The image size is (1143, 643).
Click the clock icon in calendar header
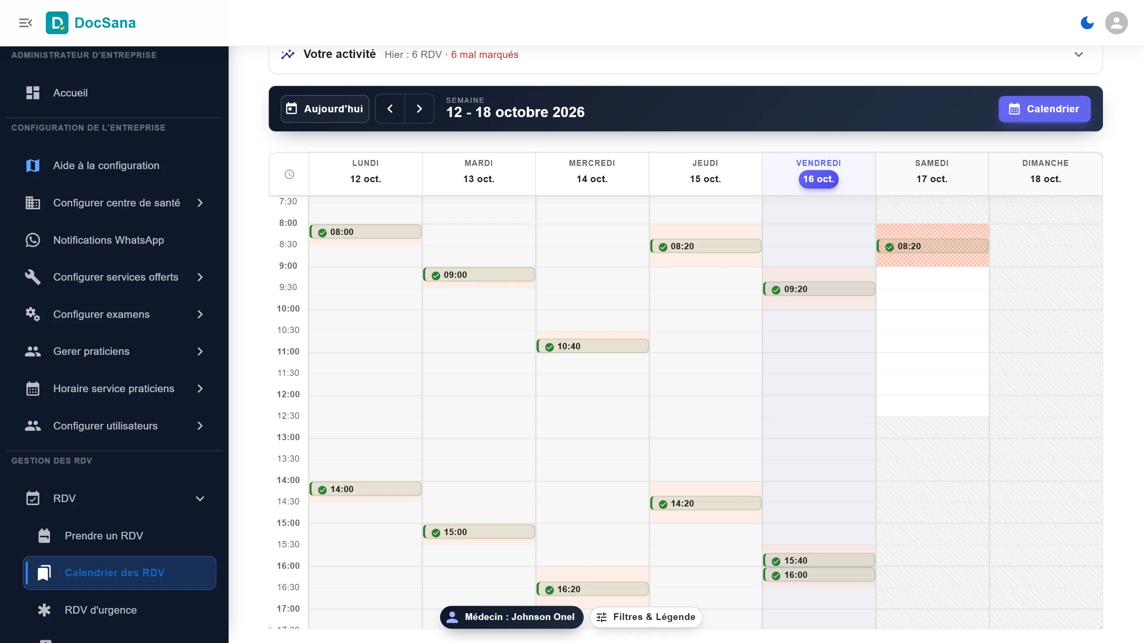coord(289,174)
